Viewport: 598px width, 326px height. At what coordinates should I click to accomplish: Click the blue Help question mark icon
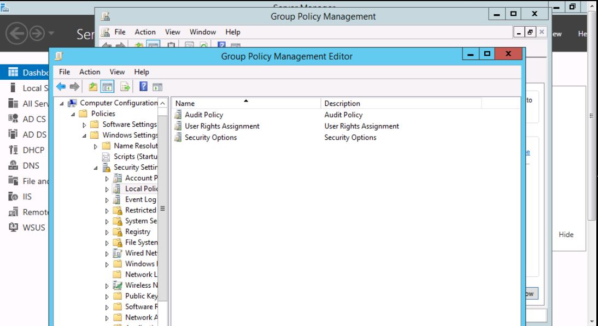(143, 86)
